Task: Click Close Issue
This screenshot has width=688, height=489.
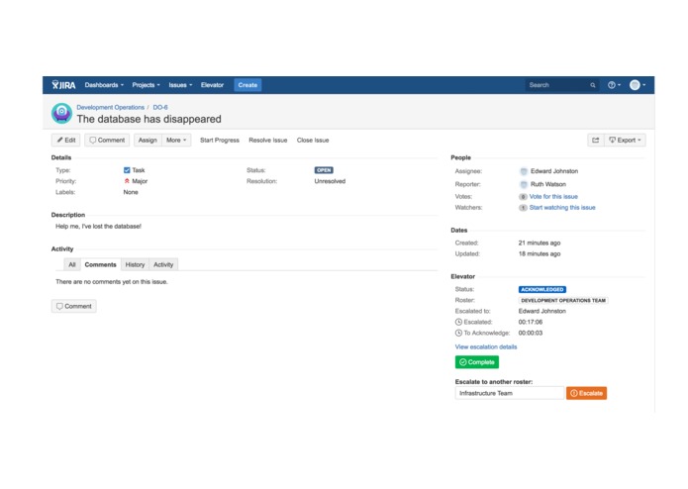Action: tap(313, 140)
